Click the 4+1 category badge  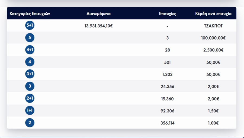pos(30,50)
